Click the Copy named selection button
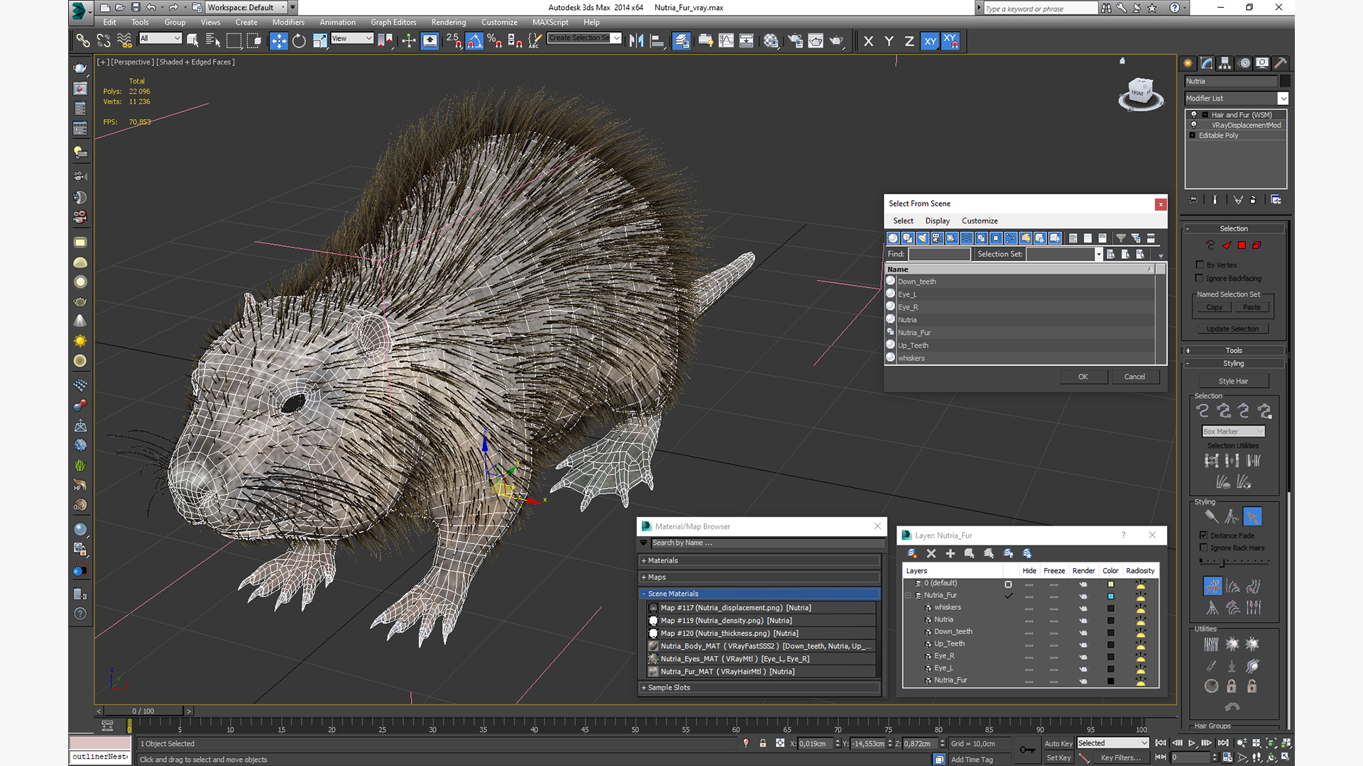This screenshot has height=766, width=1363. (1215, 307)
